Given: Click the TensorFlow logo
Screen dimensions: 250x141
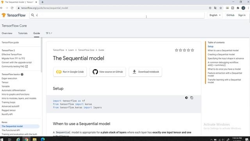Looking at the screenshot, I should pyautogui.click(x=14, y=15).
